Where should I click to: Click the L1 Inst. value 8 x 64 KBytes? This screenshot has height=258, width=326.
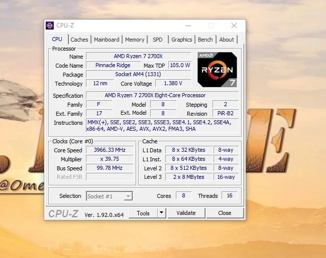pos(189,159)
